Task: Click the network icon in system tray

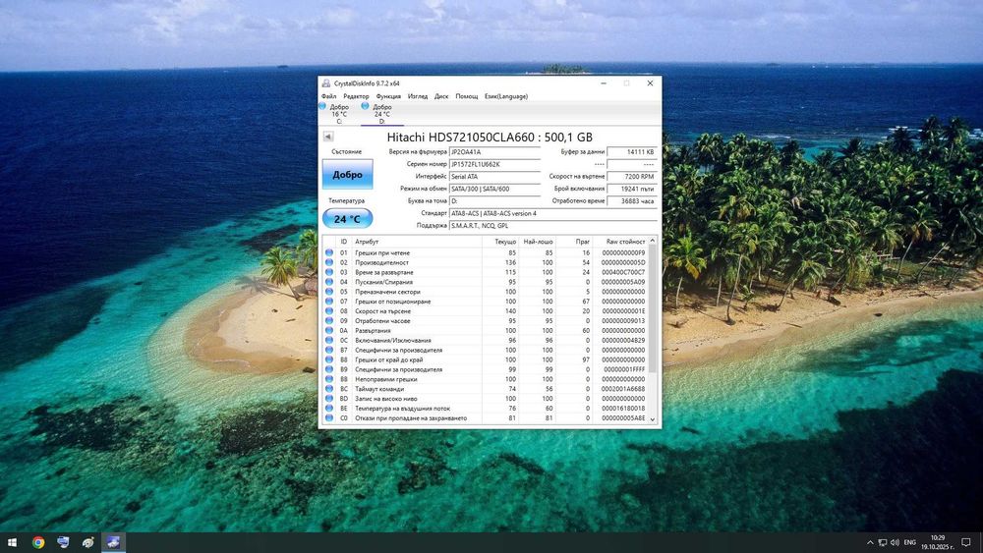Action: [882, 542]
